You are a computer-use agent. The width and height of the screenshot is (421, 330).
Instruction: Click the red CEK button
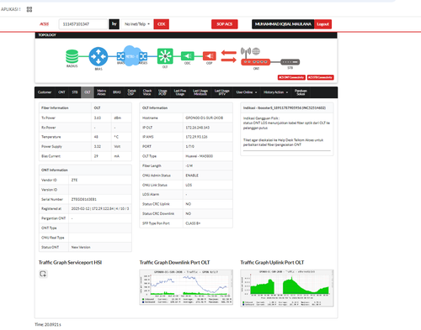[x=162, y=24]
